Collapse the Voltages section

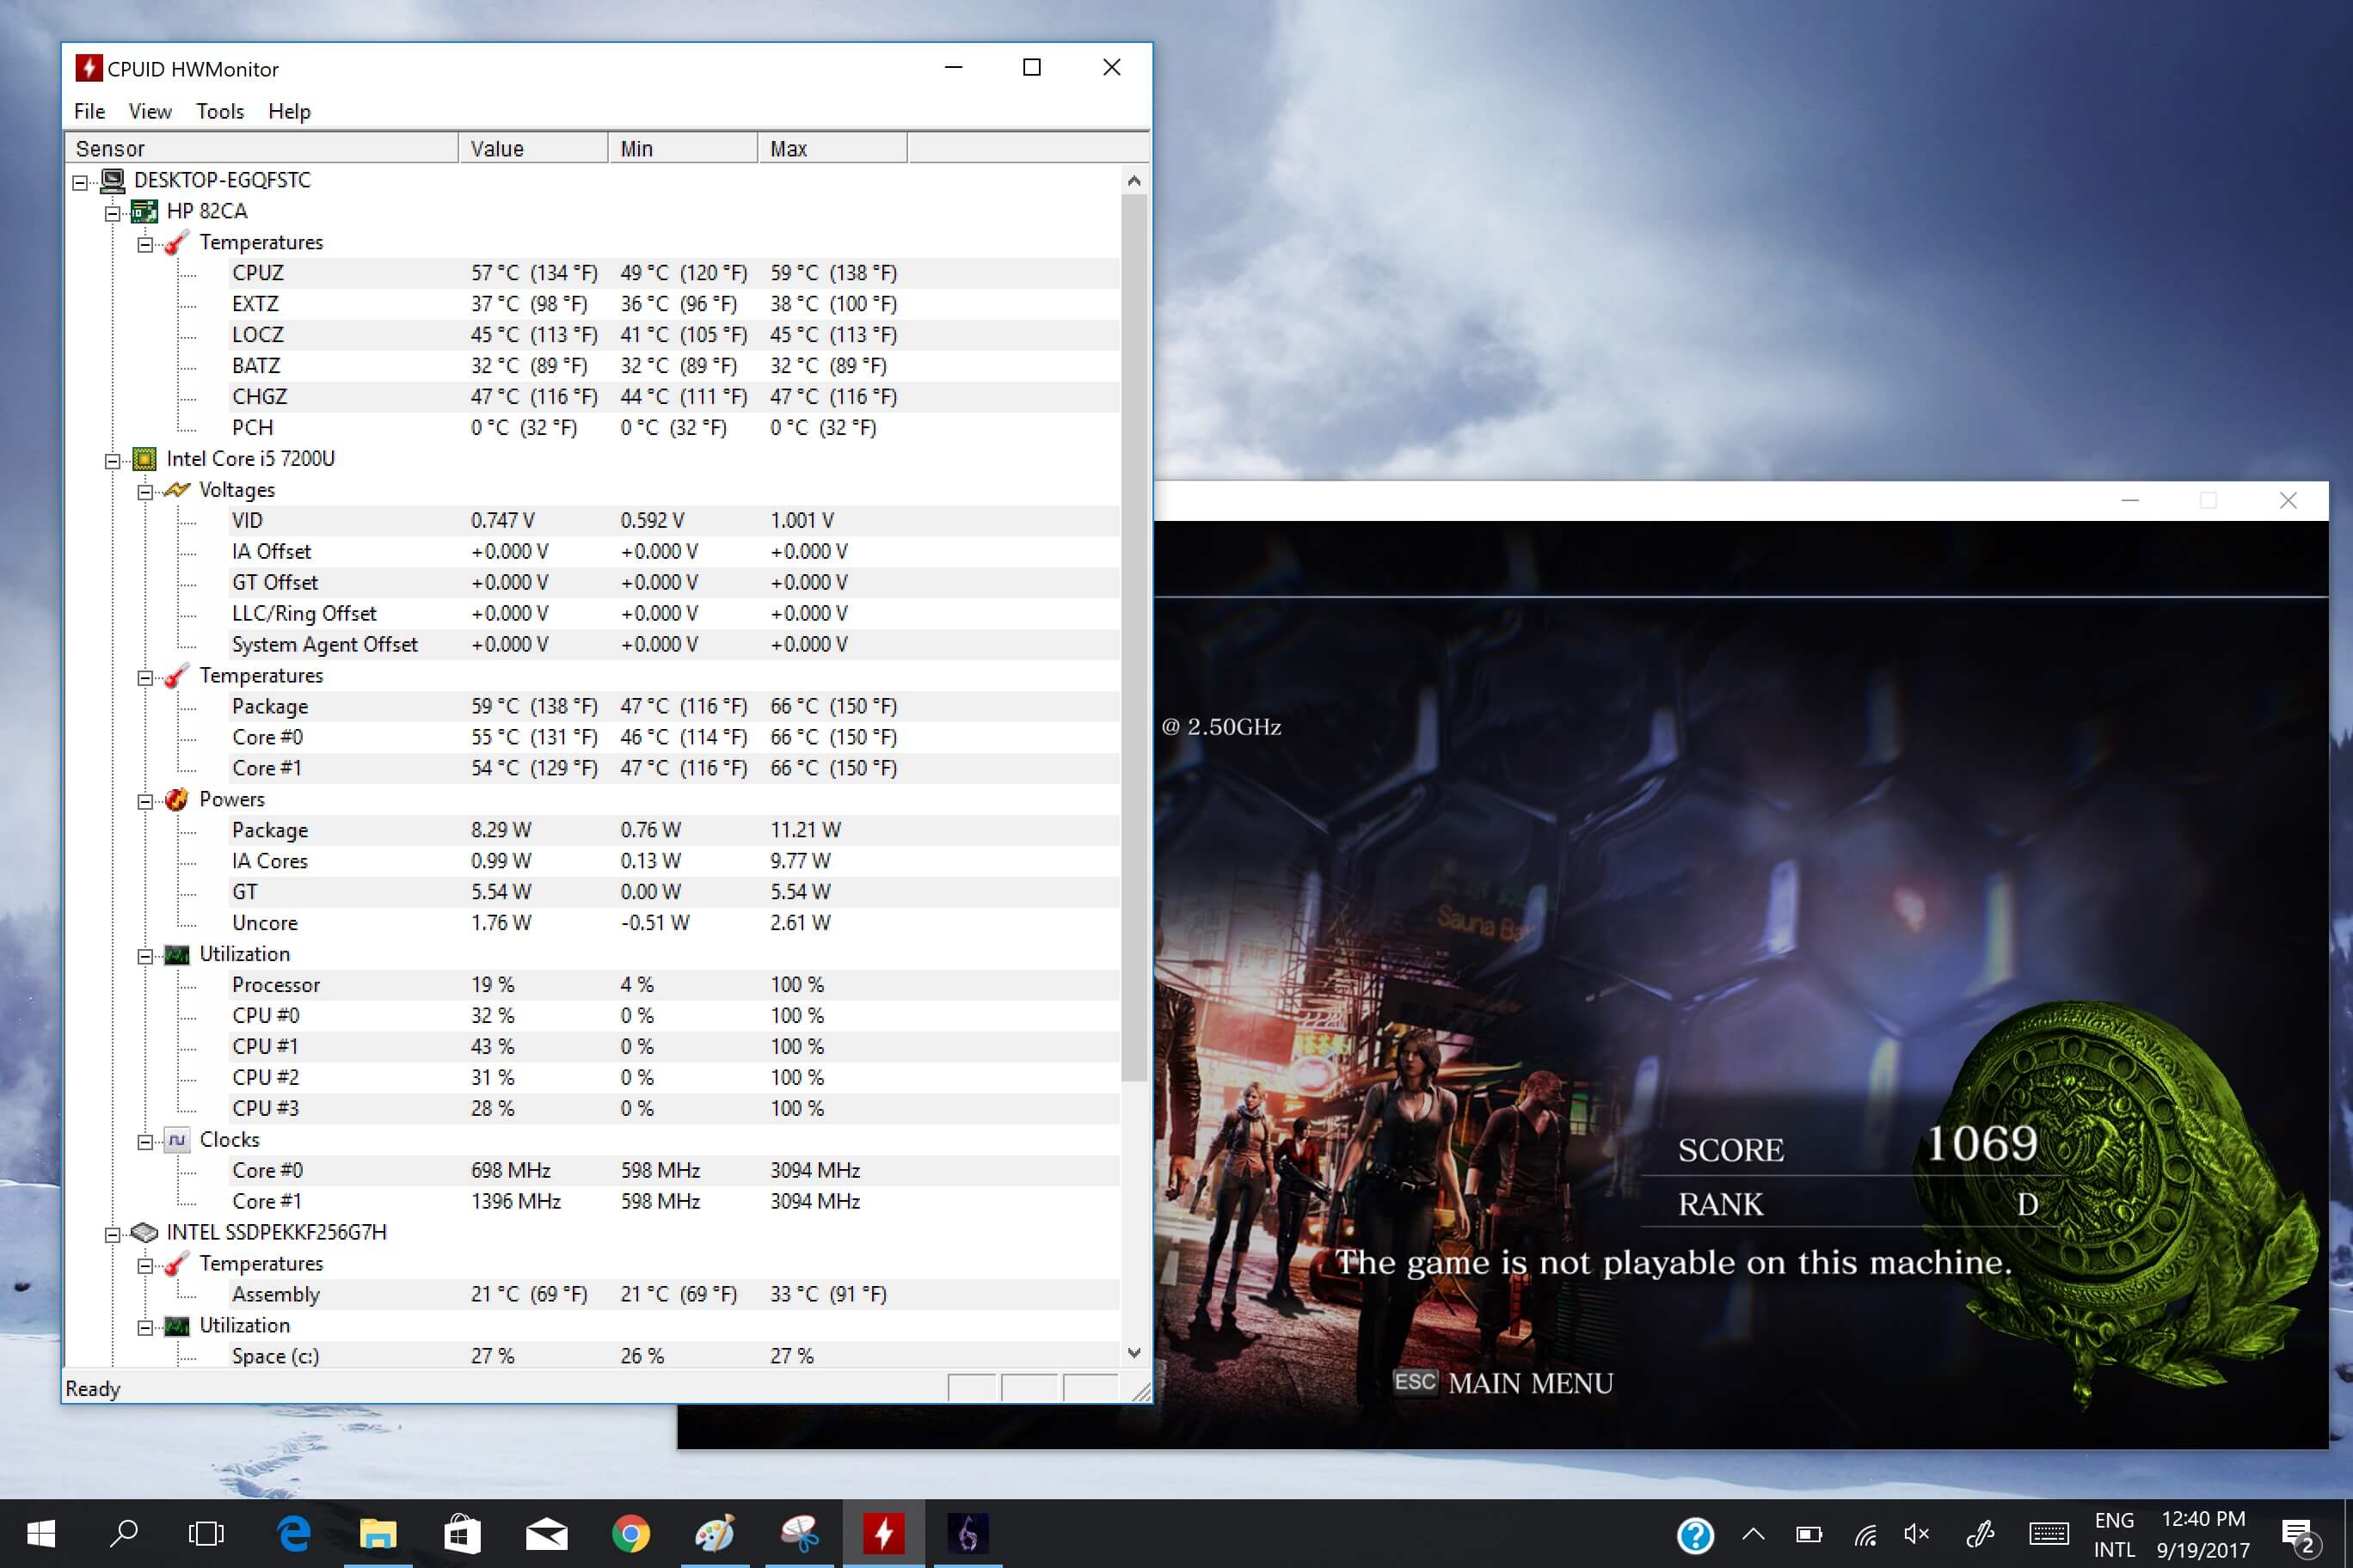(x=145, y=491)
